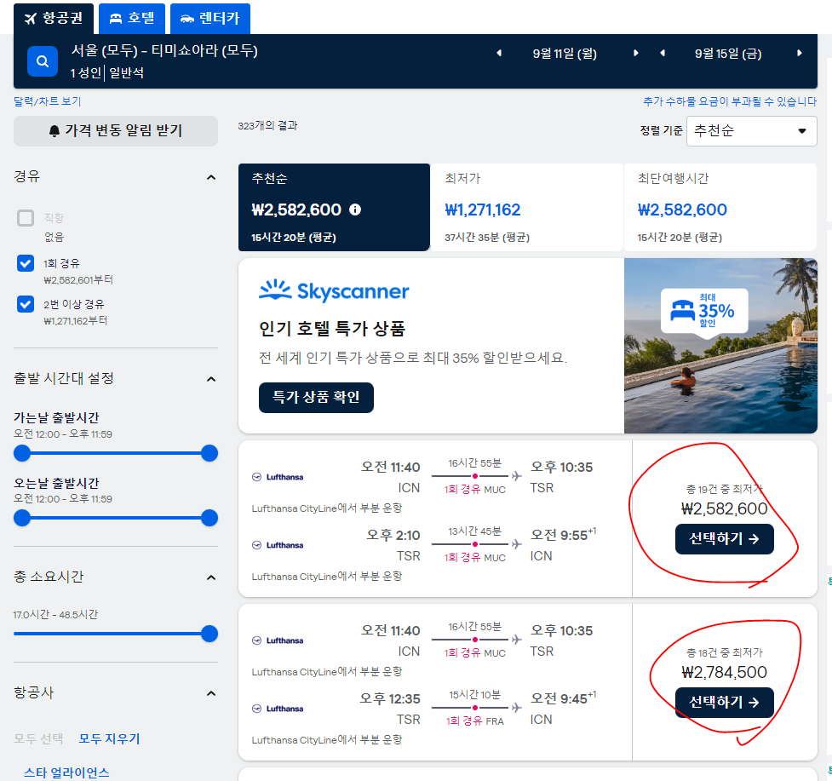
Task: Click Lufthansa logo on the ₩2,582,600 outbound leg
Action: (278, 477)
